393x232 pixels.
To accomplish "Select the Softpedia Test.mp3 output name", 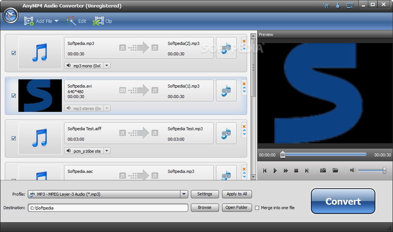I will click(x=185, y=129).
